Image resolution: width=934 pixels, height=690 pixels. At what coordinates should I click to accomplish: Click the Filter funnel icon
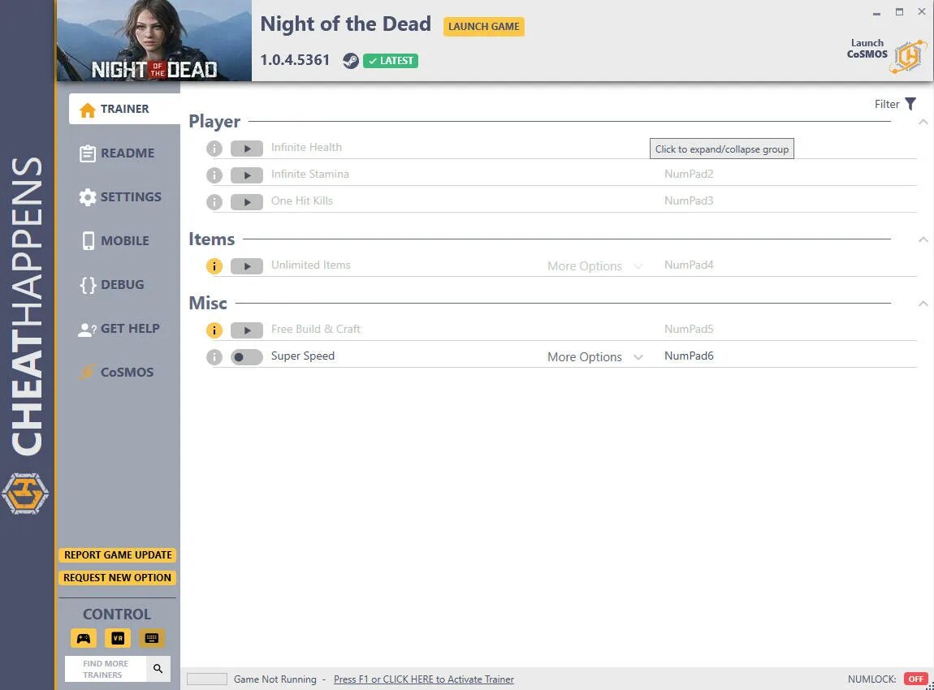point(910,104)
